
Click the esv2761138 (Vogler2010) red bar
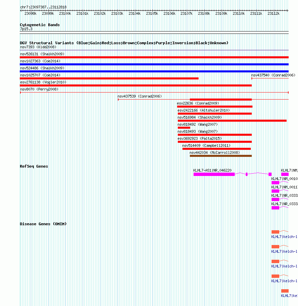tap(136, 85)
